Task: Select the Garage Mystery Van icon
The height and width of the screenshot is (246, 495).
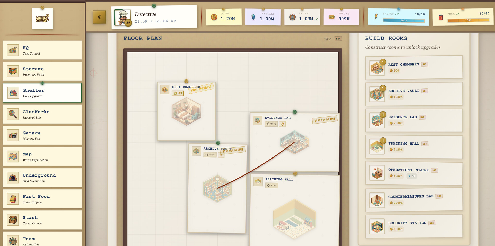Action: [13, 135]
